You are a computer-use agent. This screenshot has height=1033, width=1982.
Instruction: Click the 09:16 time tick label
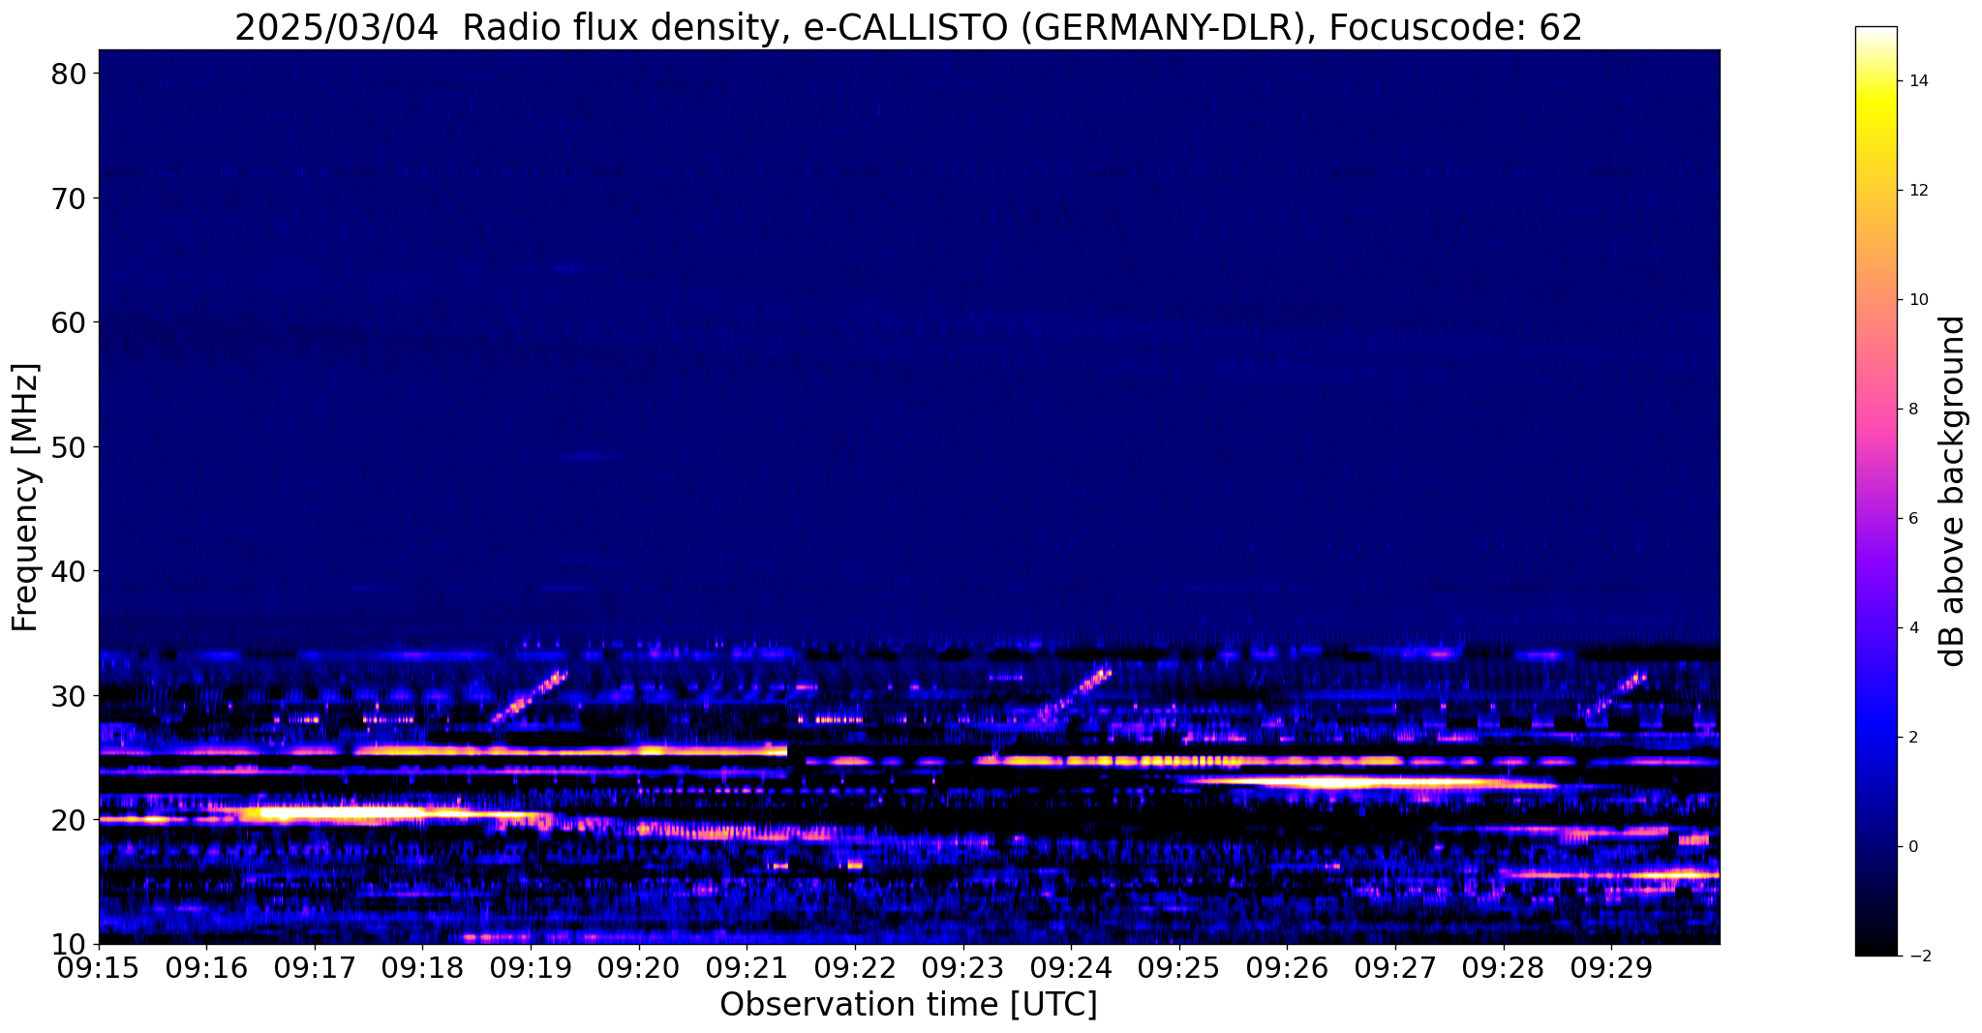[206, 968]
